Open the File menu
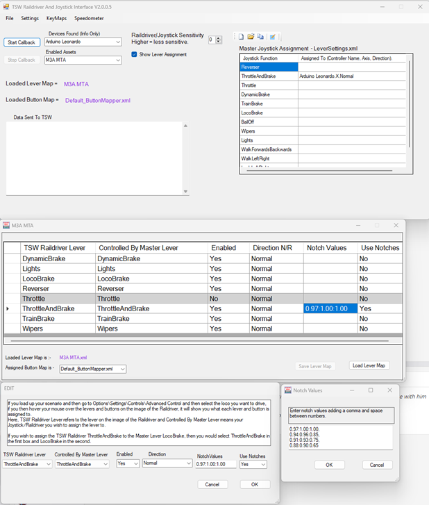Screen dimensions: 429x505 tap(10, 18)
